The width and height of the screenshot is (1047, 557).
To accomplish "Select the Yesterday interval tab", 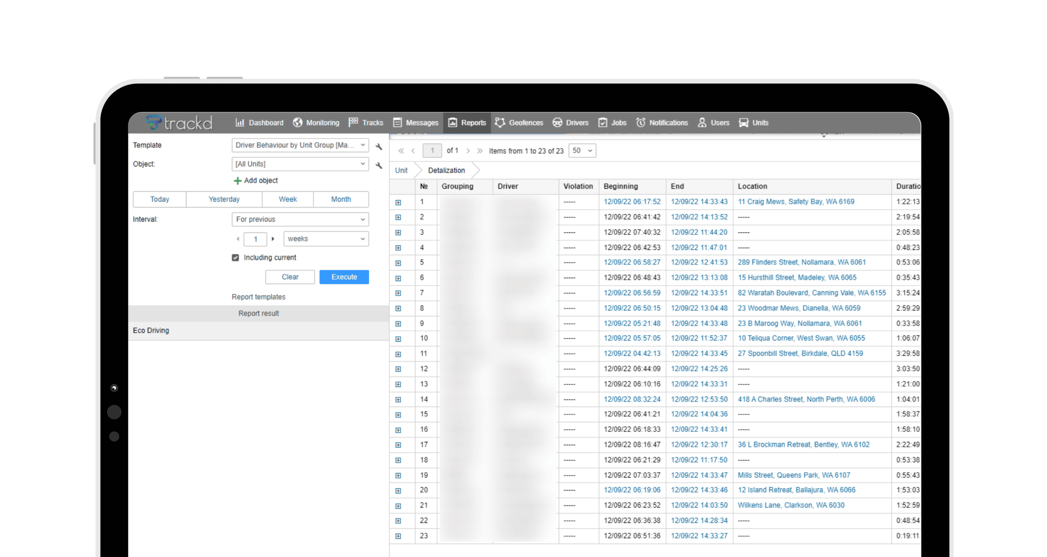I will (224, 200).
